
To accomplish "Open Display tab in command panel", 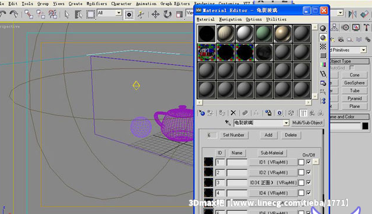I will coord(356,28).
